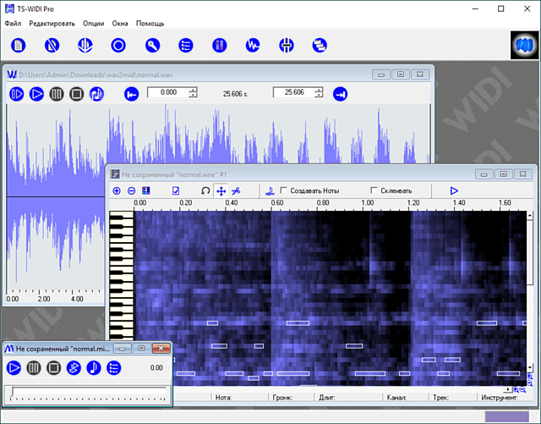Click the zoom out (minus) icon in spectrogram toolbar
The width and height of the screenshot is (541, 424).
(x=131, y=191)
